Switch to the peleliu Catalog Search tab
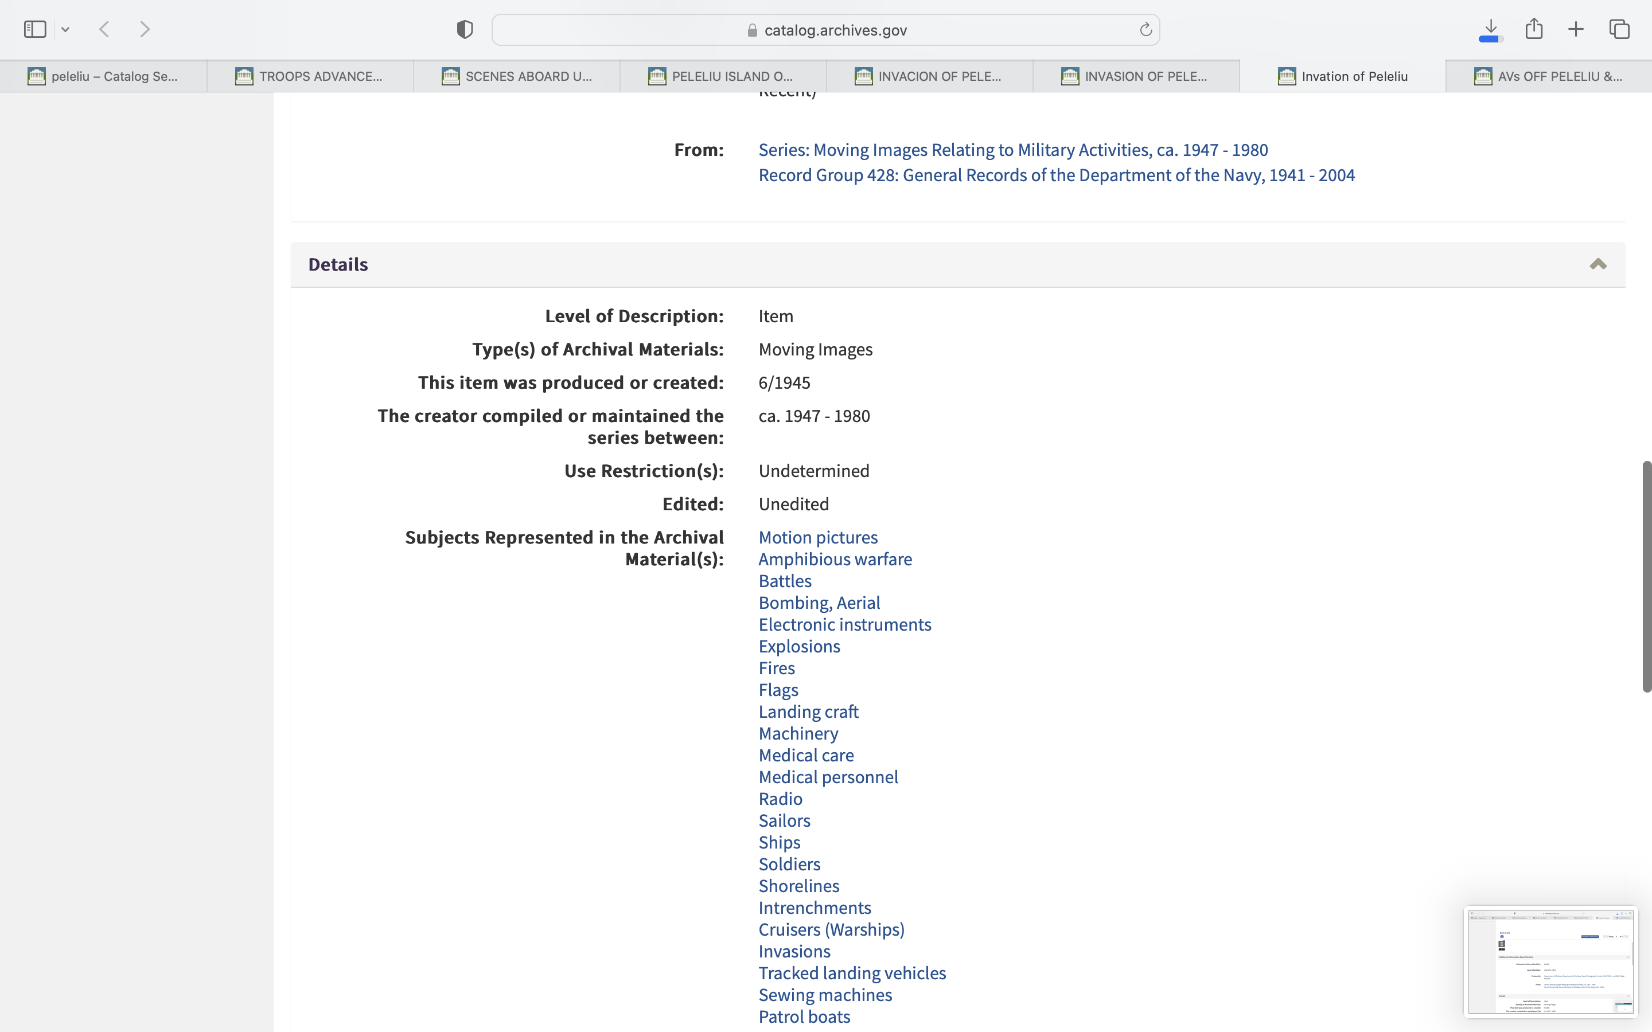This screenshot has width=1652, height=1032. click(x=104, y=76)
